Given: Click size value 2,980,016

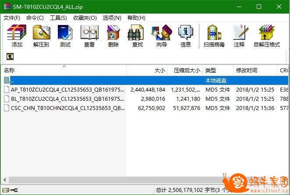Looking at the screenshot, I should (153, 99).
